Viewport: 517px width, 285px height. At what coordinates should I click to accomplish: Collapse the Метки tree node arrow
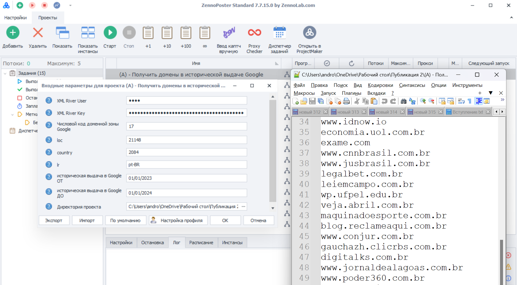point(12,114)
